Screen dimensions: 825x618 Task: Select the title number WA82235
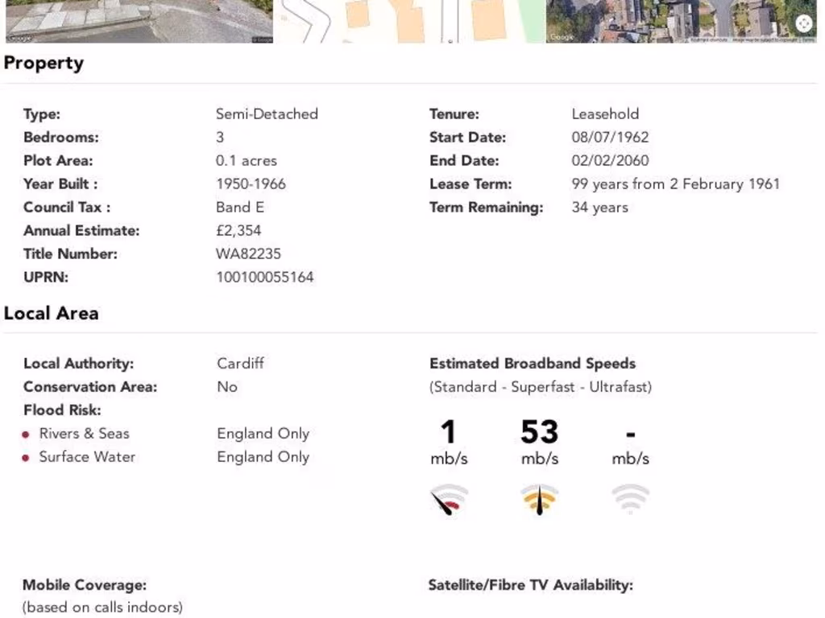[248, 254]
